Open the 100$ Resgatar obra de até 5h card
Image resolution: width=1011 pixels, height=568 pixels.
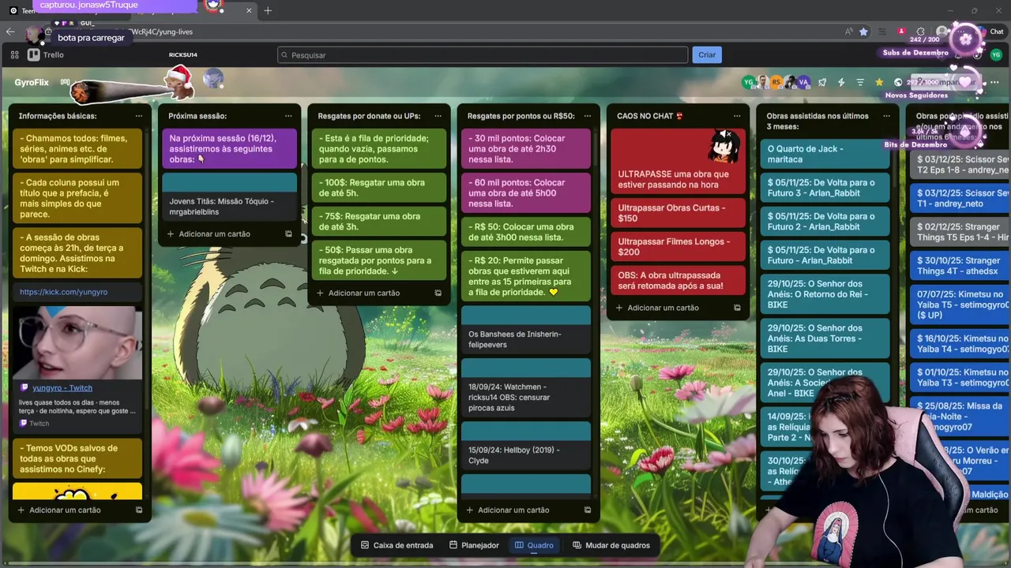tap(379, 188)
